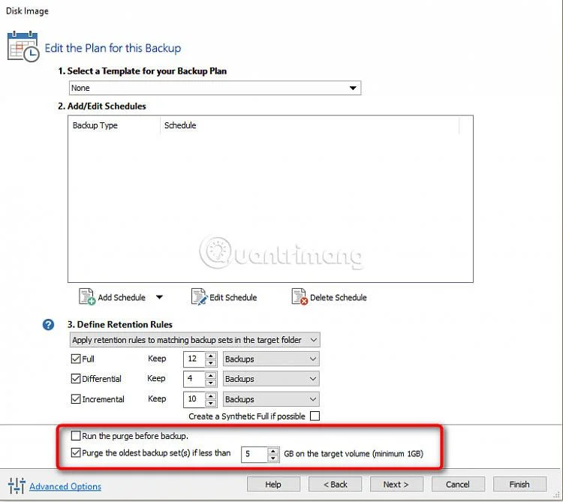Click the Edit Schedule pencil icon
Screen dimensions: 563x502
pos(199,296)
